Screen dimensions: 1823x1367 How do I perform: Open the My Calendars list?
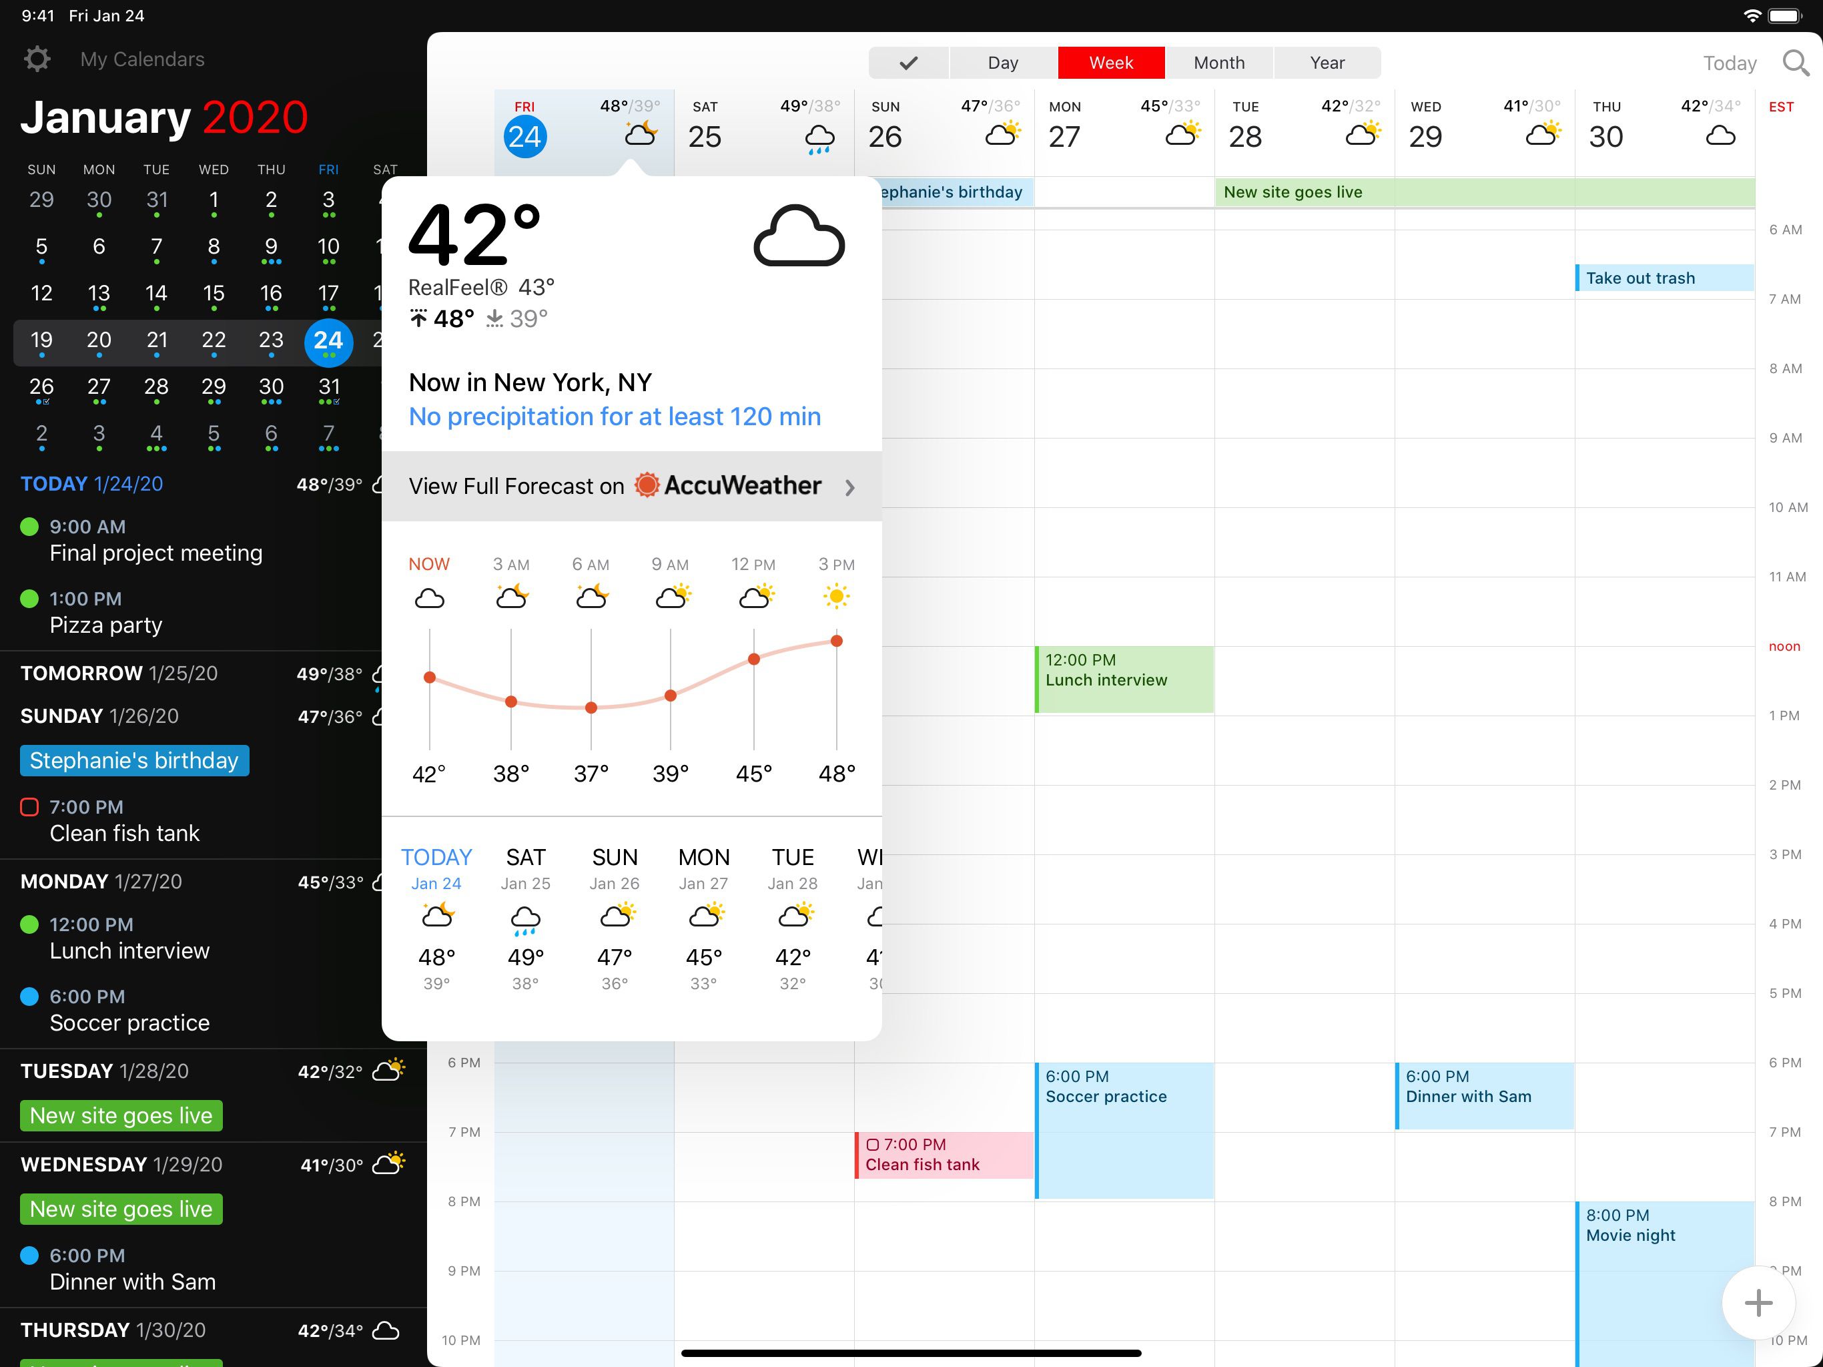pos(141,59)
